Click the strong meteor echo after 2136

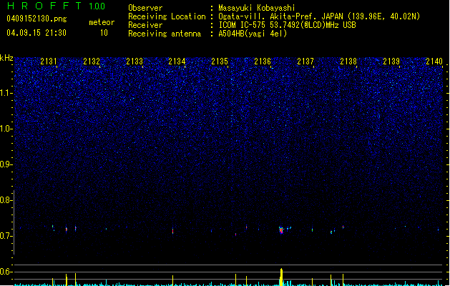[281, 230]
